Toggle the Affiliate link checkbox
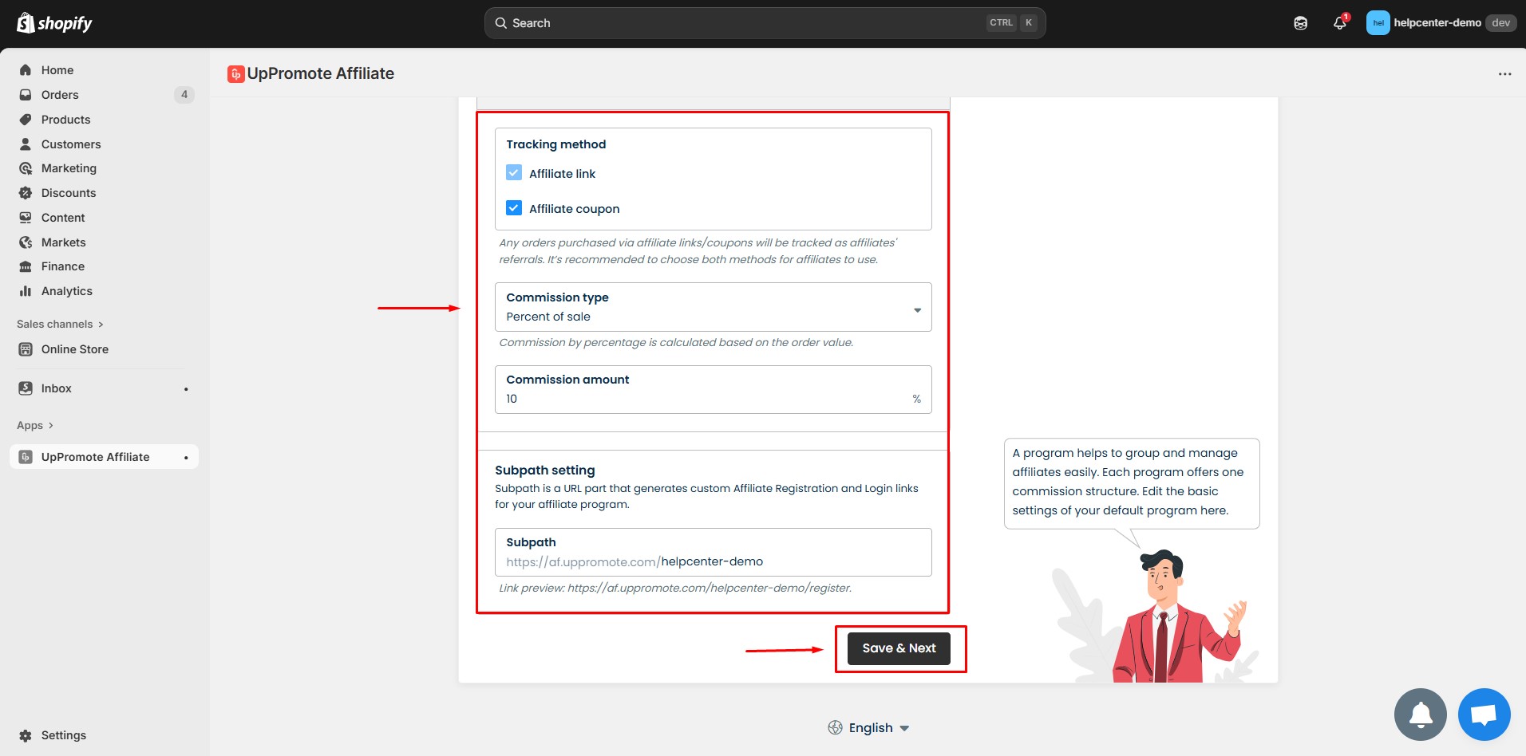Image resolution: width=1526 pixels, height=756 pixels. point(514,173)
